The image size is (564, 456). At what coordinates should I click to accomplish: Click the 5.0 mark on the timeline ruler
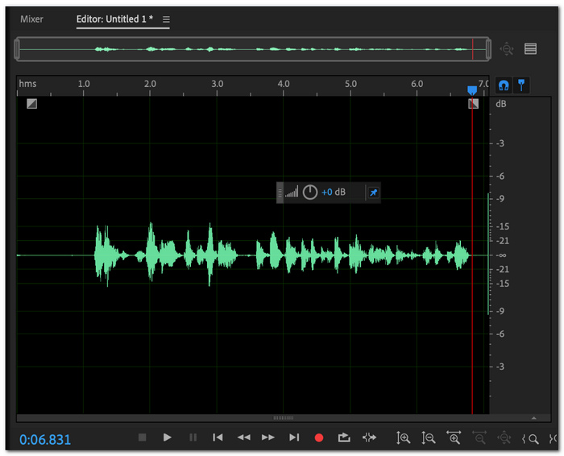pos(350,84)
